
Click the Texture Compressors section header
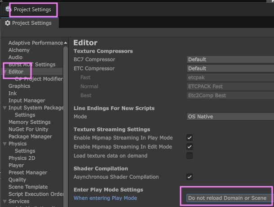pos(103,51)
